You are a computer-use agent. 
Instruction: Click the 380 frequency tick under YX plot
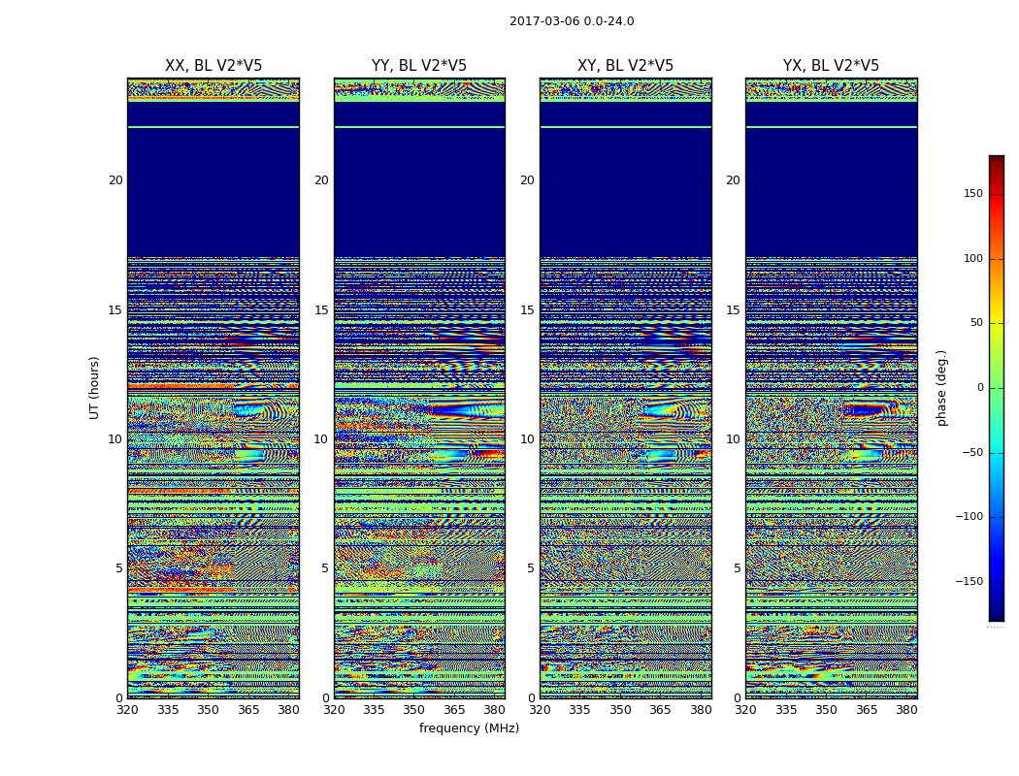point(905,710)
